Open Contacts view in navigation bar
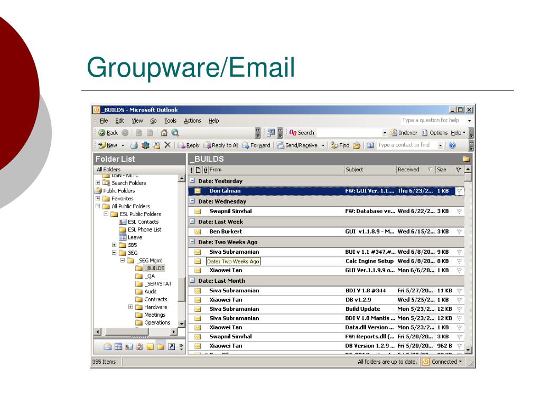Image resolution: width=541 pixels, height=406 pixels. tap(129, 346)
